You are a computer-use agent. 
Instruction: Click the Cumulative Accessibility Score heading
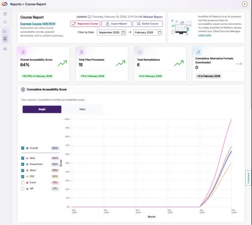(47, 90)
